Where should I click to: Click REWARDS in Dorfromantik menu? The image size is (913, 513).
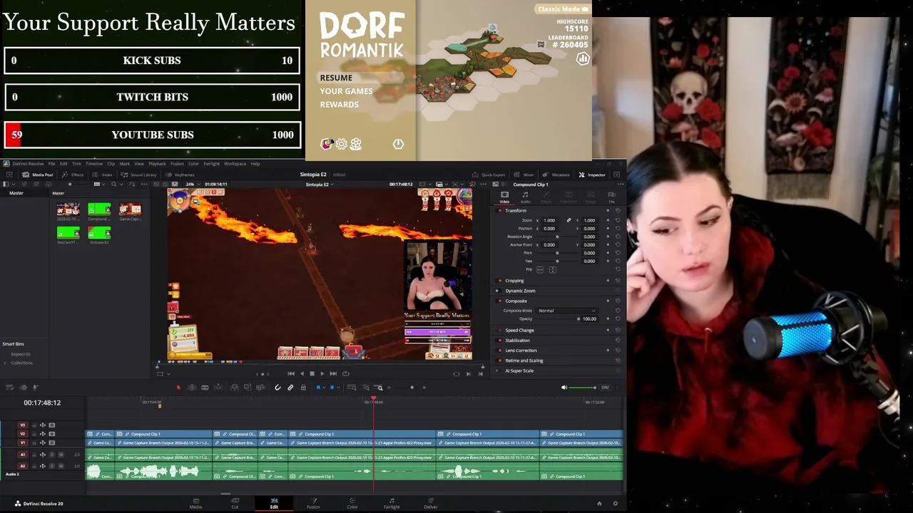coord(340,105)
